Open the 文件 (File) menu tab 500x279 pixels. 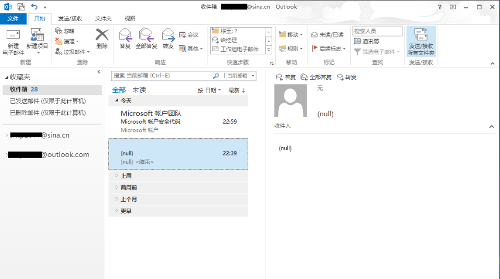coord(13,18)
